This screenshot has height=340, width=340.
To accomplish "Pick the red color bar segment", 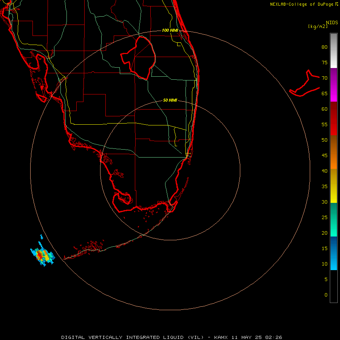I will (334, 118).
